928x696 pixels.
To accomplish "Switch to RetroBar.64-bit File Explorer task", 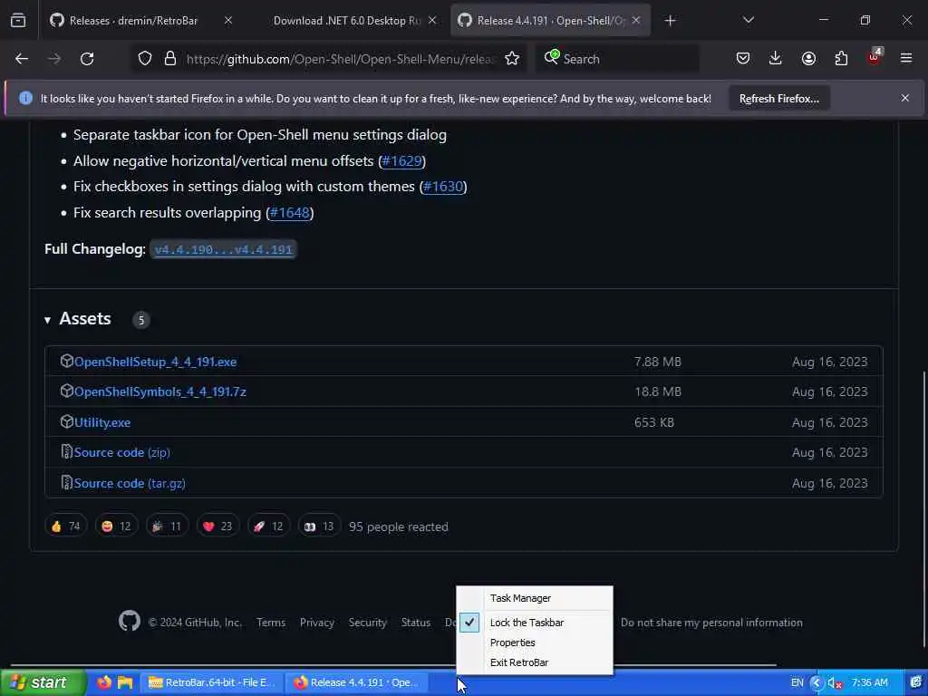I will (212, 682).
